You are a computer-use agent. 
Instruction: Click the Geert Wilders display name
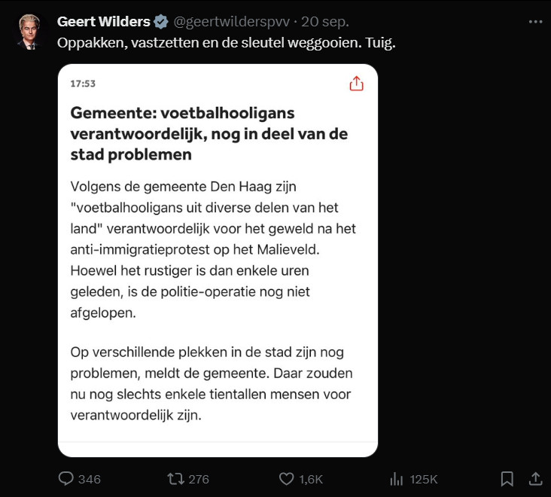(x=105, y=21)
